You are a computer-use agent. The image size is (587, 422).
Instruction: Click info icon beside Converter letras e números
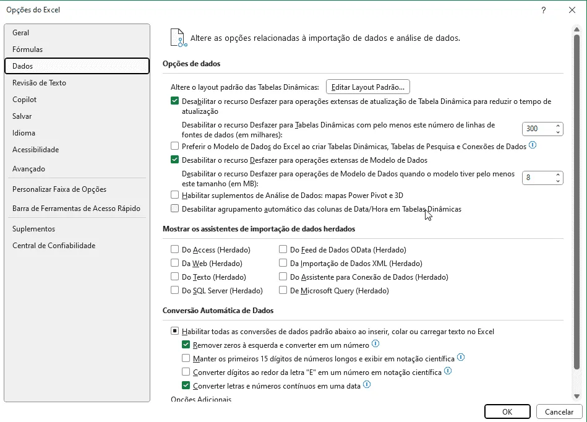[x=367, y=384]
